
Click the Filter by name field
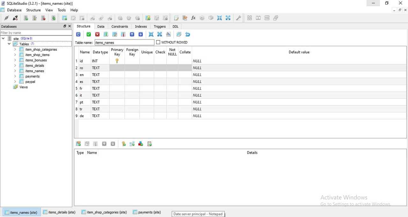coord(36,33)
